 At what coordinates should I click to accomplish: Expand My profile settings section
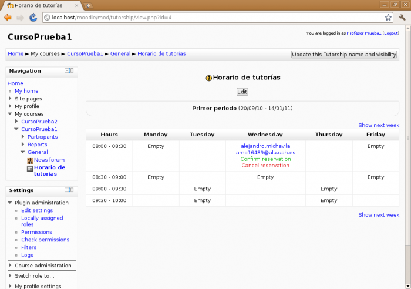[10, 286]
